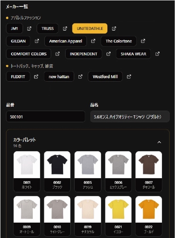Open external link icon next to JM1

tap(29, 28)
